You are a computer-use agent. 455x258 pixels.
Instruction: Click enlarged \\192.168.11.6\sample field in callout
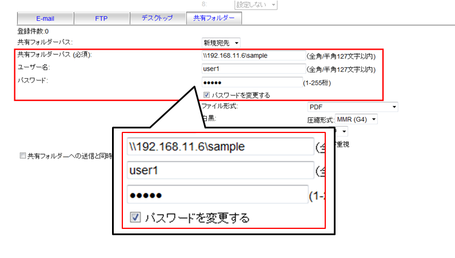tap(220, 147)
